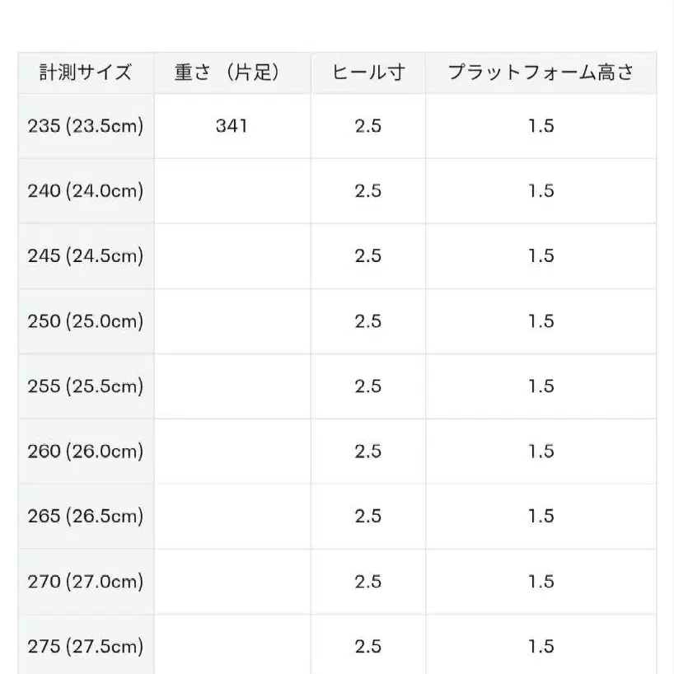Select the 240 (24.0cm) size cell
Image resolution: width=674 pixels, height=674 pixels.
[86, 190]
